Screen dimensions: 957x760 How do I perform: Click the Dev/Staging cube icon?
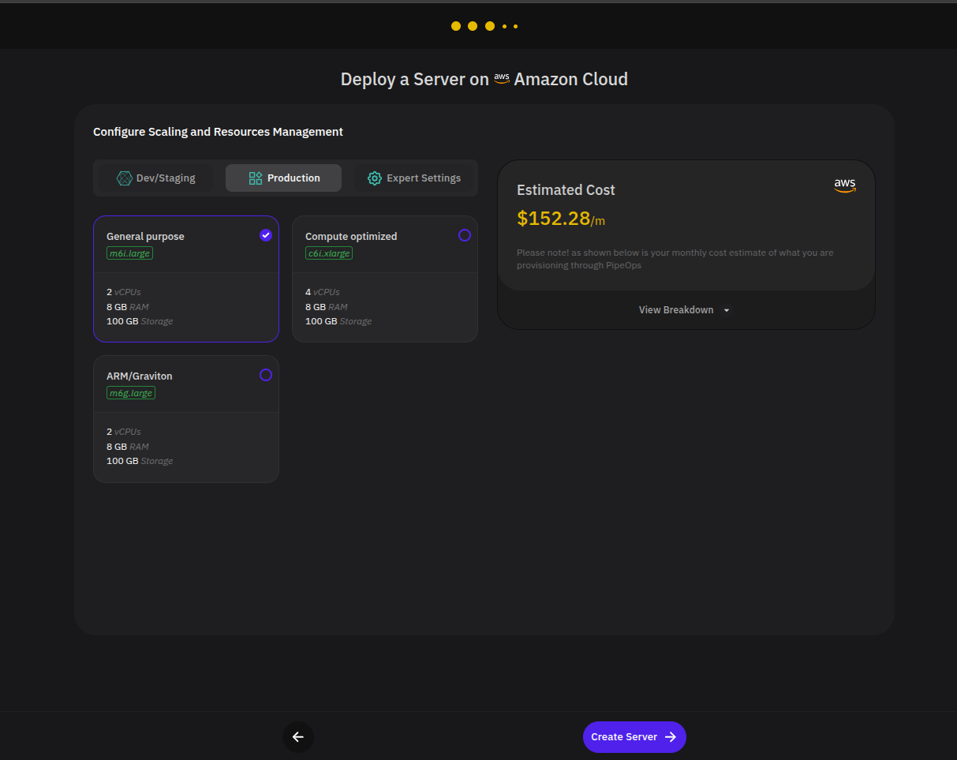(124, 178)
